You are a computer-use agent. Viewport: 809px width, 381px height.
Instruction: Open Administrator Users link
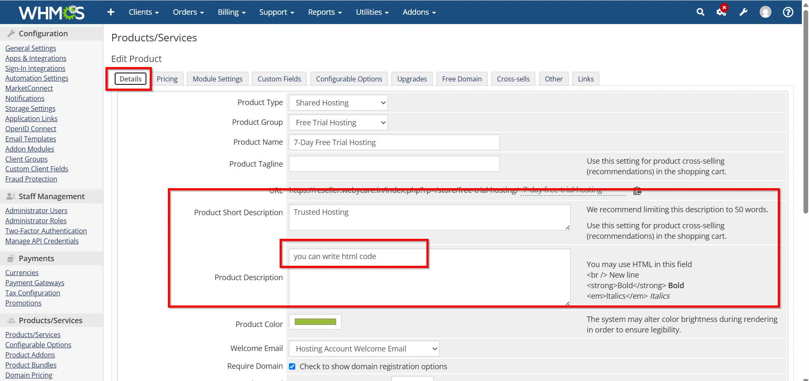point(36,211)
